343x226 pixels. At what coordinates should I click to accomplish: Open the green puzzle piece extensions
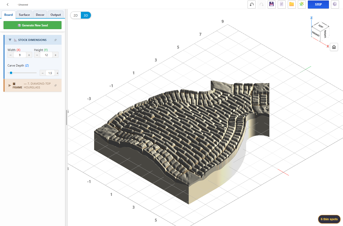(x=302, y=4)
